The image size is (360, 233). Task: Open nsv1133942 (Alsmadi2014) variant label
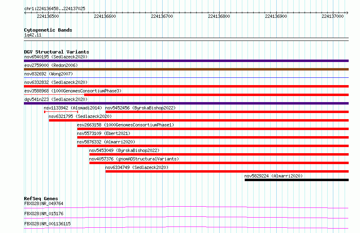click(x=73, y=108)
